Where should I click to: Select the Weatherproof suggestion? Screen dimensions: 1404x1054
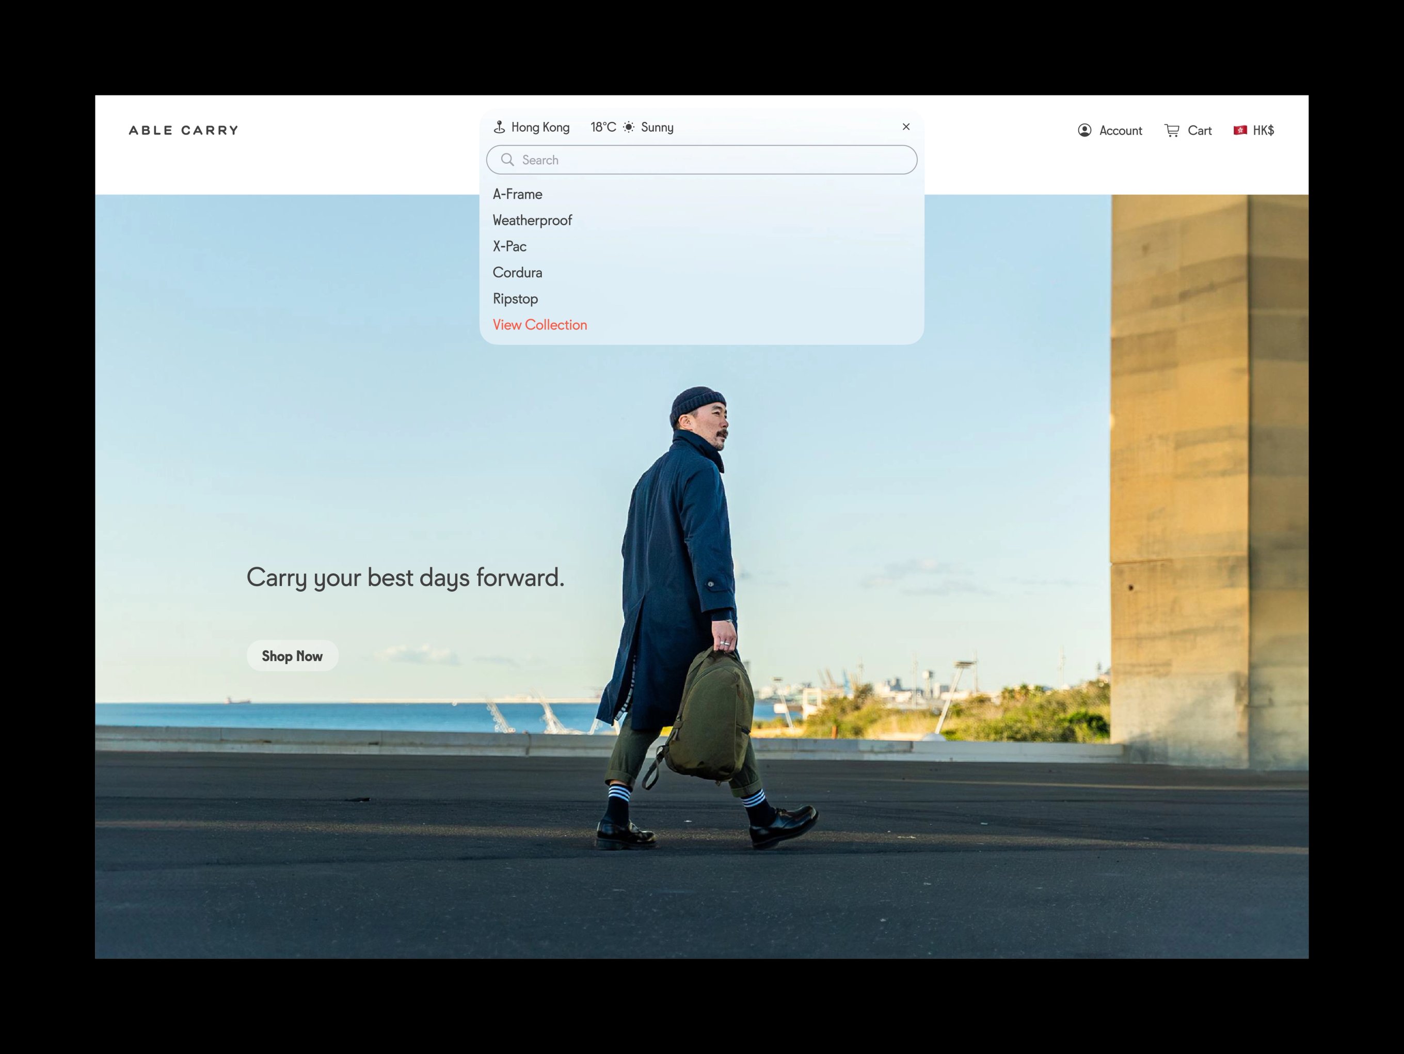(532, 221)
